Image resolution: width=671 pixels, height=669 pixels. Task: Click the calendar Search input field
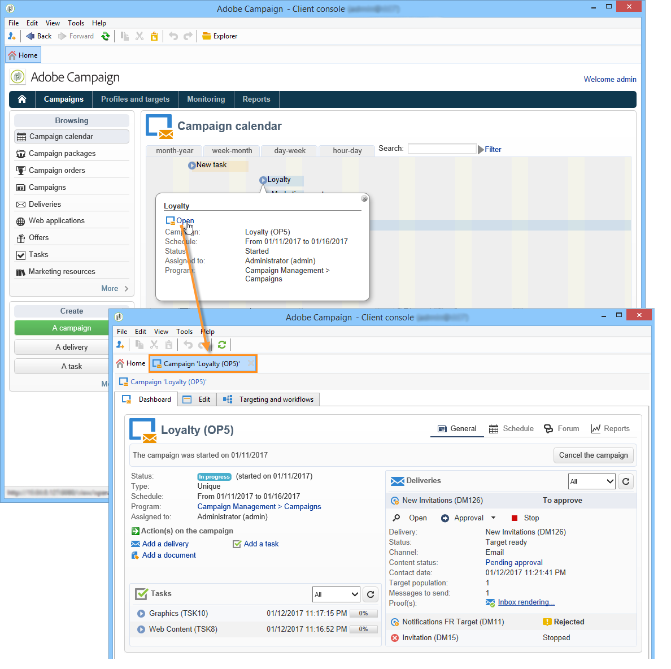442,149
